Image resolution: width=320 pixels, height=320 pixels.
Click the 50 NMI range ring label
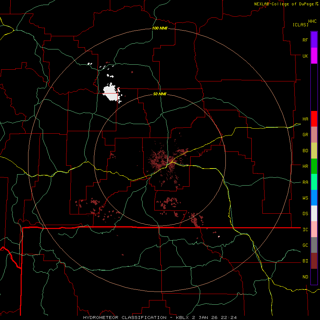coord(160,94)
